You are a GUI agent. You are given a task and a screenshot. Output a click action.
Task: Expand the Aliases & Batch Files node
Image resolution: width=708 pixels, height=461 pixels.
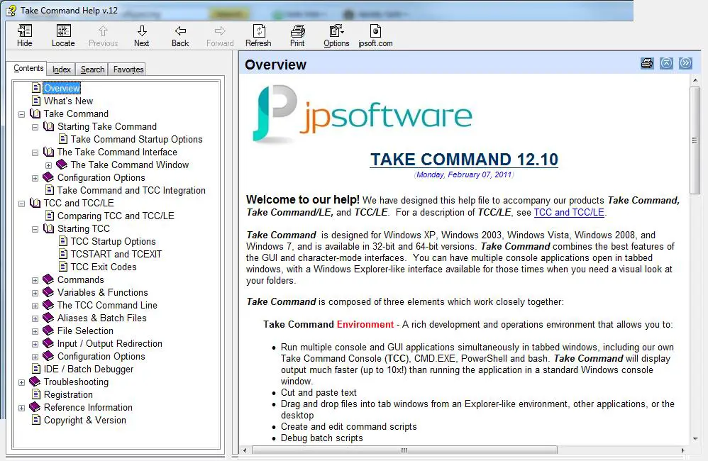(x=35, y=318)
